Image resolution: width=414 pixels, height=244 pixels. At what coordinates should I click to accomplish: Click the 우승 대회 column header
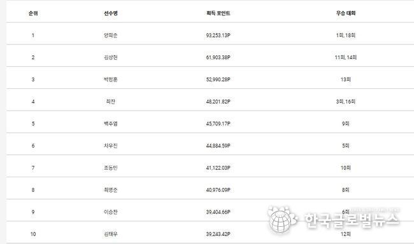(346, 13)
